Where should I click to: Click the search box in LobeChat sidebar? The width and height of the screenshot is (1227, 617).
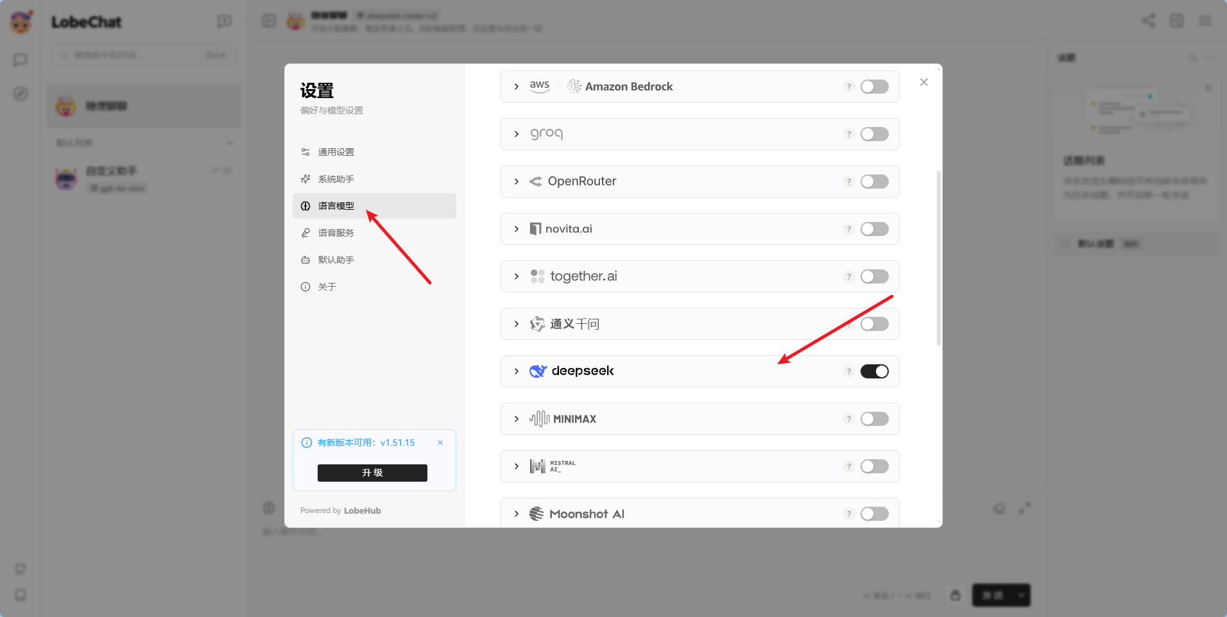pos(144,55)
